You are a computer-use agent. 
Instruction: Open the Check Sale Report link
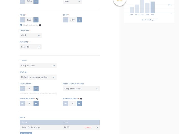[149, 20]
